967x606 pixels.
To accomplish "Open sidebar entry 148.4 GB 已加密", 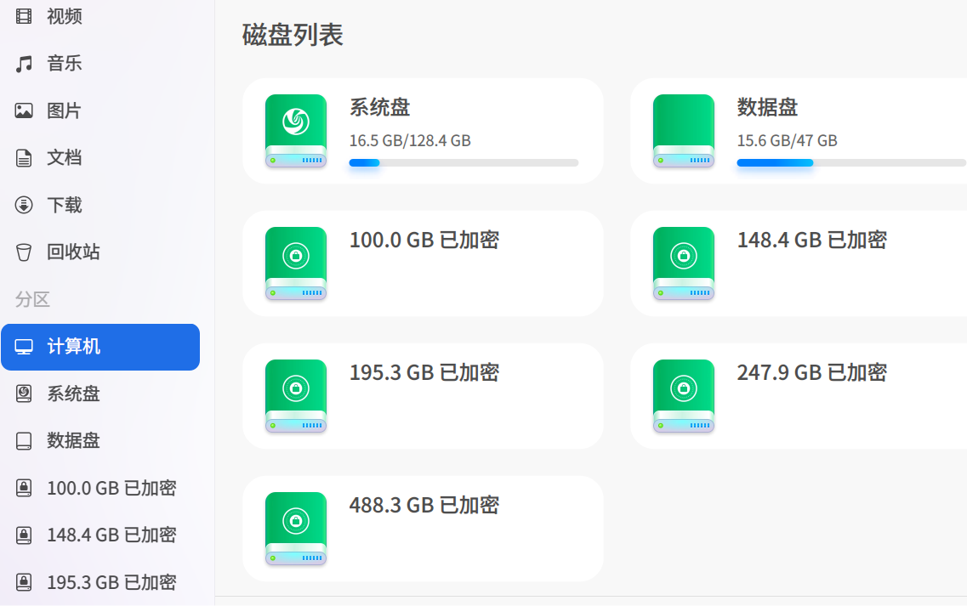I will coord(100,535).
